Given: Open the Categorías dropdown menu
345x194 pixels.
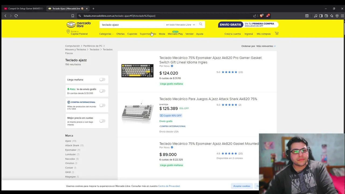Looking at the screenshot, I should click(x=106, y=34).
